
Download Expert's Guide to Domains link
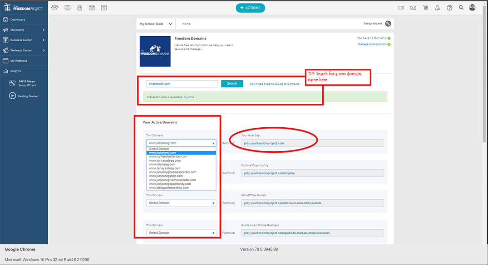click(x=274, y=84)
